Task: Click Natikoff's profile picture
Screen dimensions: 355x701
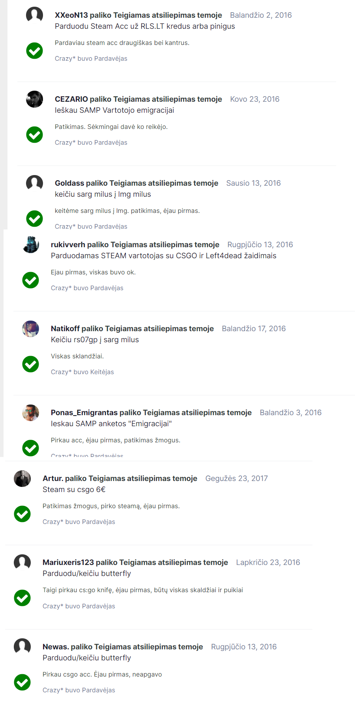Action: point(30,328)
